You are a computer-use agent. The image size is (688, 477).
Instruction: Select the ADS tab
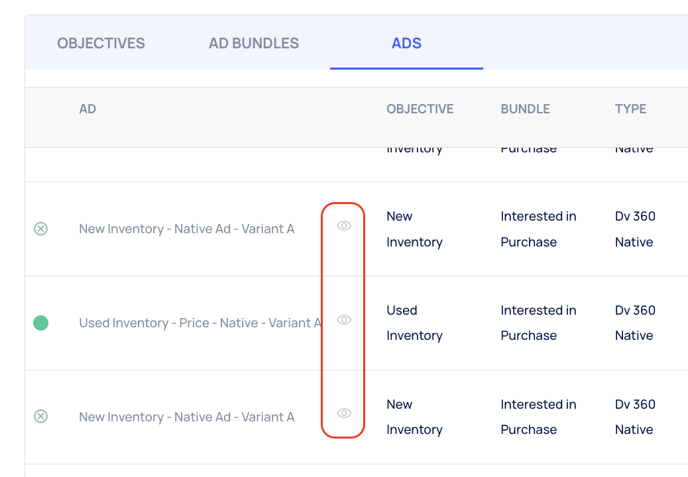coord(406,43)
